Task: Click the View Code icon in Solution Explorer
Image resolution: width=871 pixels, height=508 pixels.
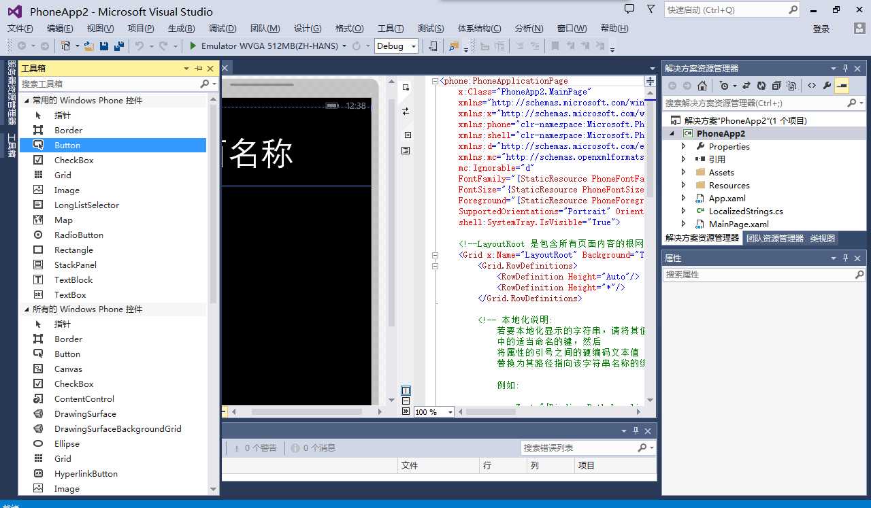Action: [x=812, y=86]
